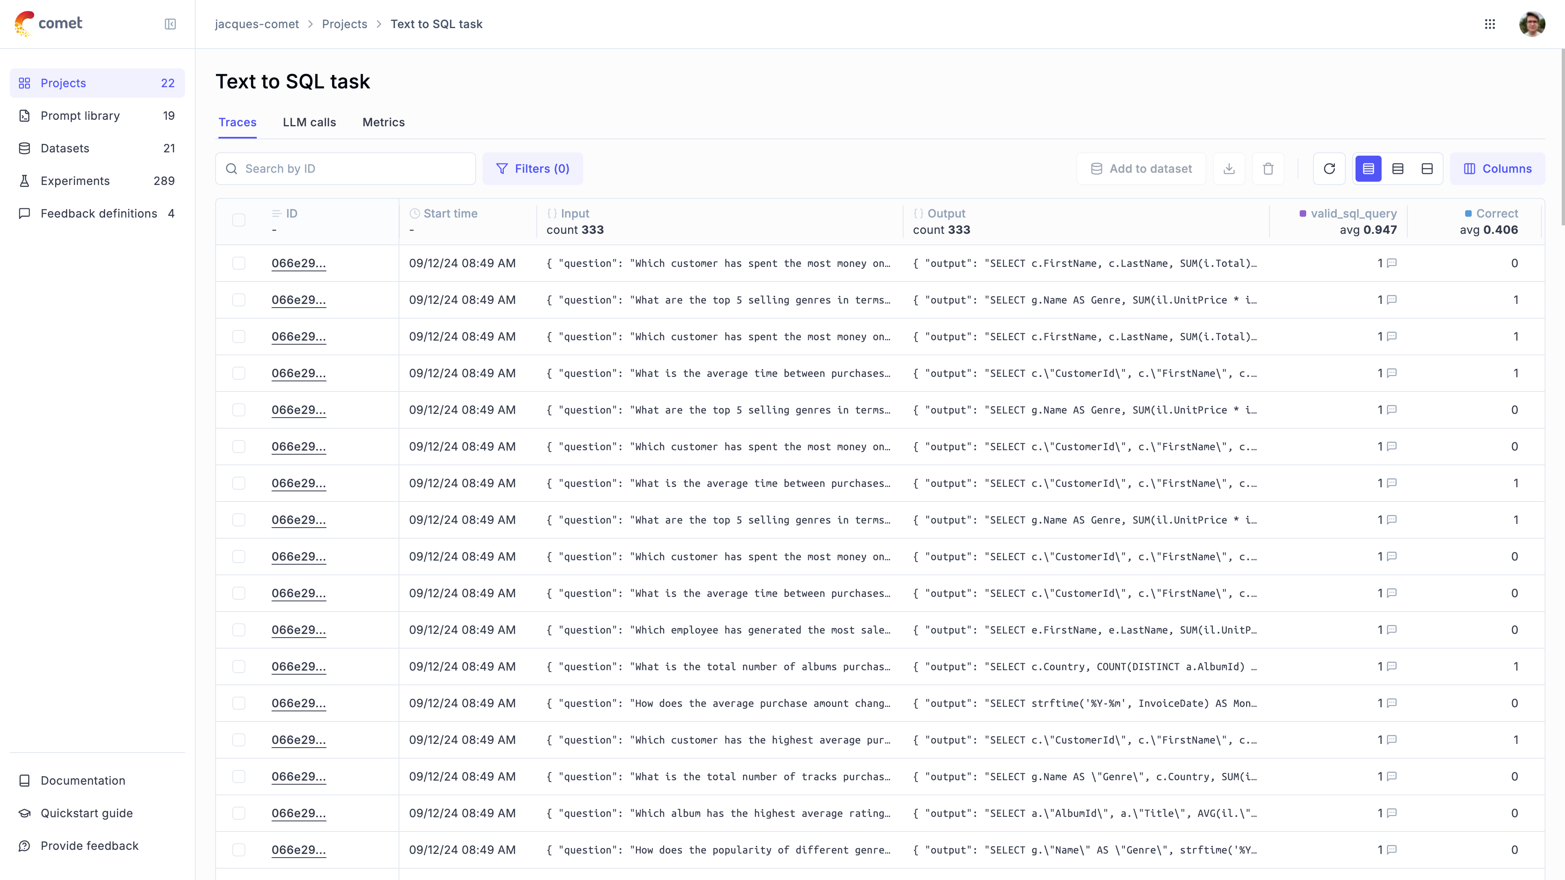
Task: Check the first trace row checkbox
Action: 239,263
